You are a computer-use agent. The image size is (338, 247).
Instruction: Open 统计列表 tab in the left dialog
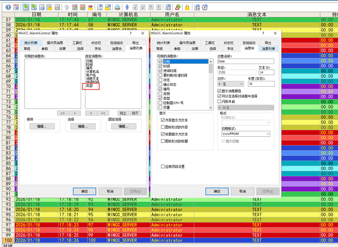click(30, 43)
